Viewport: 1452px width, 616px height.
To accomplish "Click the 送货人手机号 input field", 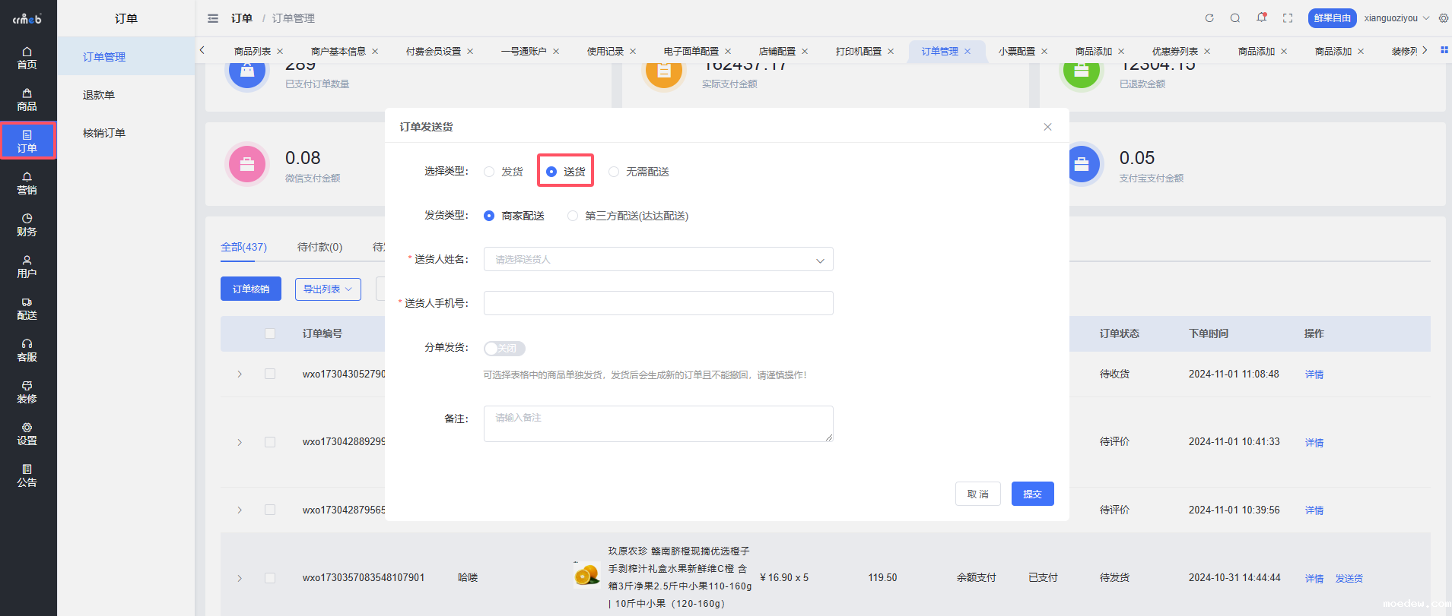I will pyautogui.click(x=658, y=303).
